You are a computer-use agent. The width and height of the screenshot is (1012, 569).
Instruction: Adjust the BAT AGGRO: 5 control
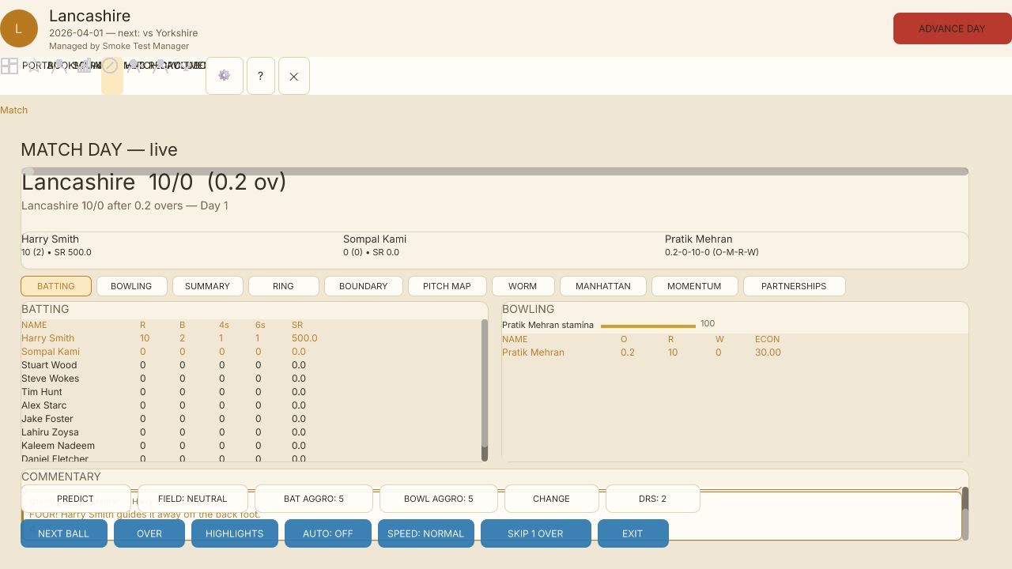314,499
